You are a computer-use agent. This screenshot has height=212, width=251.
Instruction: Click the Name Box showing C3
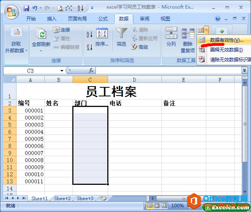pos(30,71)
